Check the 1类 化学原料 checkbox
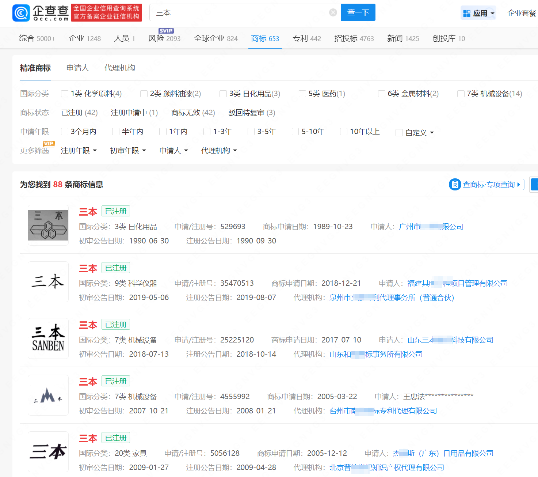 tap(65, 94)
